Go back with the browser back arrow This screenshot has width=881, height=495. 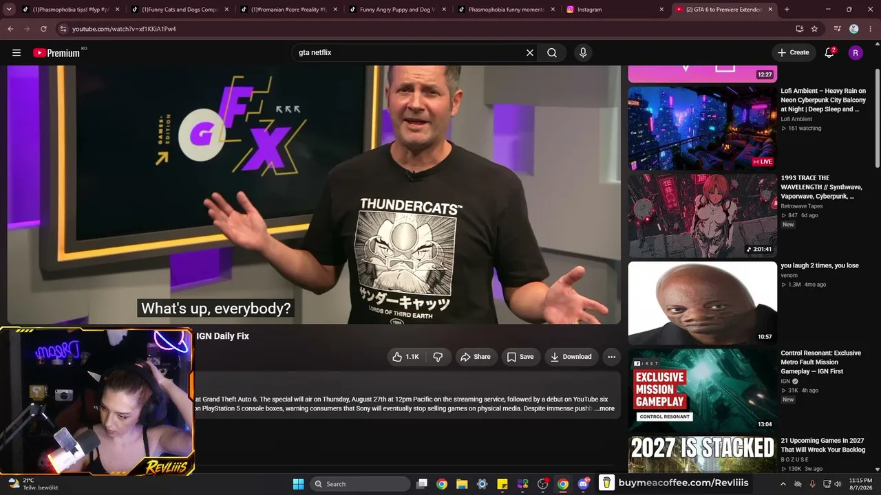point(10,29)
